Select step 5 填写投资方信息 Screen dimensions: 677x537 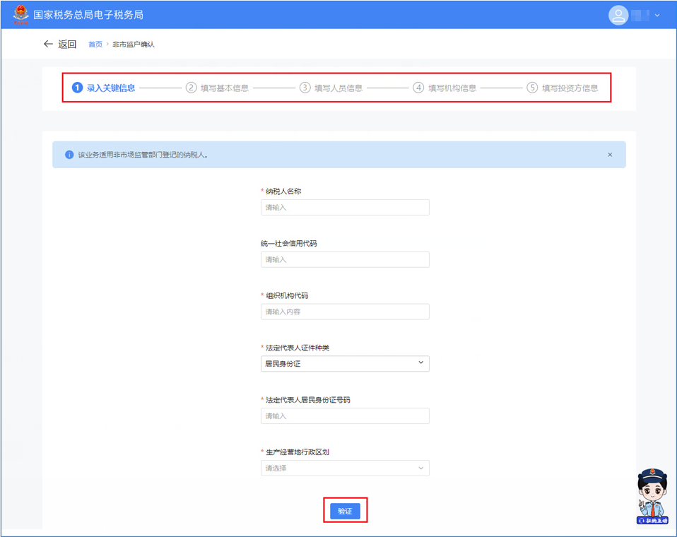(x=563, y=88)
